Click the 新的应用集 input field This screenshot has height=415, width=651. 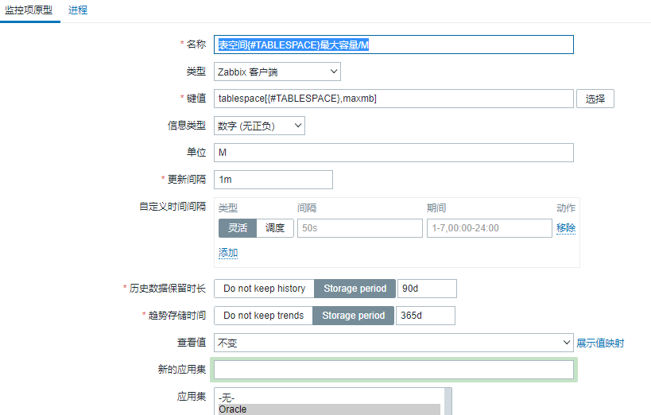click(x=393, y=370)
